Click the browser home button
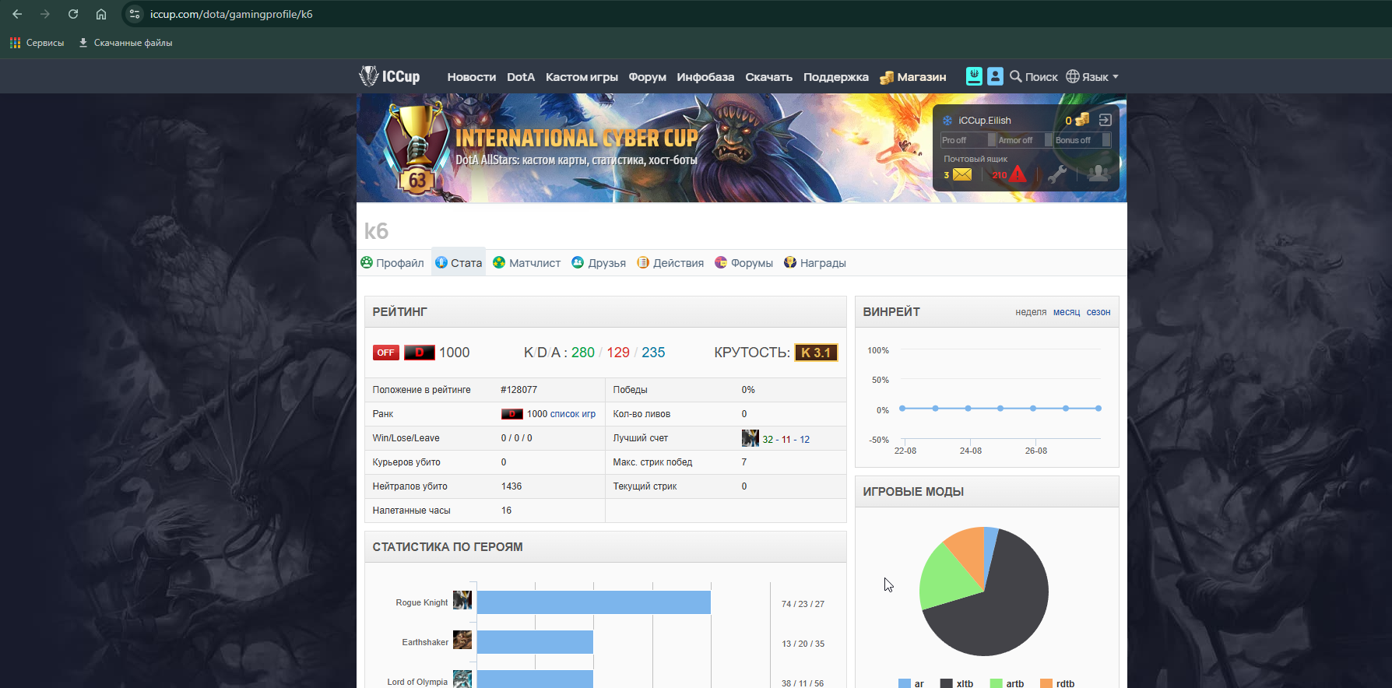 pyautogui.click(x=101, y=14)
